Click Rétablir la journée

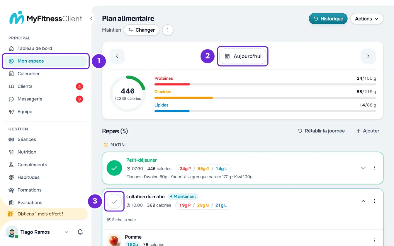(x=321, y=131)
